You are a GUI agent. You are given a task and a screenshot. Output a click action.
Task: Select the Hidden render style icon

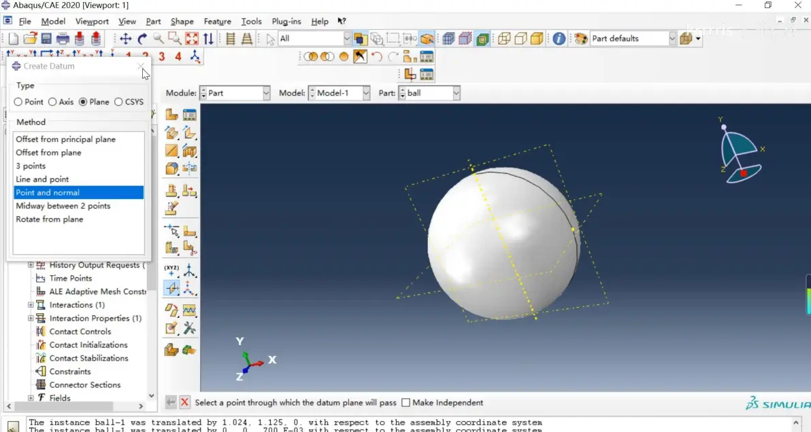pos(520,39)
